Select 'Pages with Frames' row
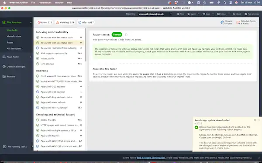Image resolution: width=262 pixels, height=163 pixels. tap(59, 136)
